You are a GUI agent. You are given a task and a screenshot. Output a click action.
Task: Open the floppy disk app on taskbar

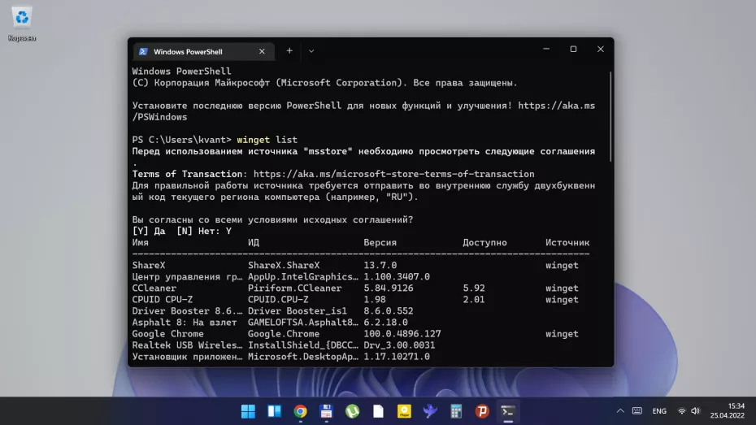coord(326,411)
